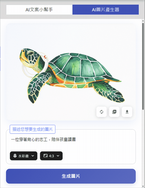Expand the 4:3 ratio chevron
The width and height of the screenshot is (145, 188).
pyautogui.click(x=58, y=156)
